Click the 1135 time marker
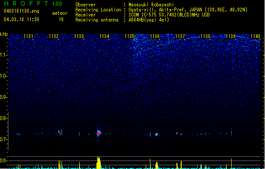Screen dimensions: 265x169 click(129, 36)
